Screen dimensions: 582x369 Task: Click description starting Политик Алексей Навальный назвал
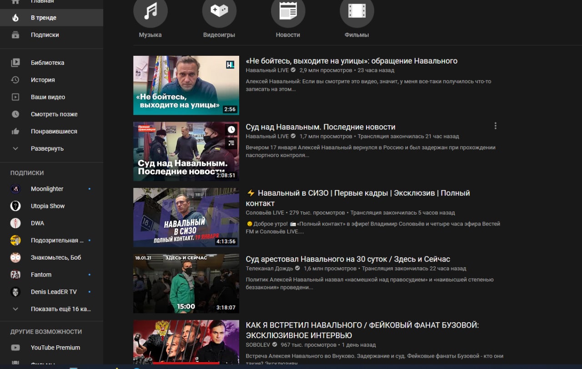[x=370, y=284]
